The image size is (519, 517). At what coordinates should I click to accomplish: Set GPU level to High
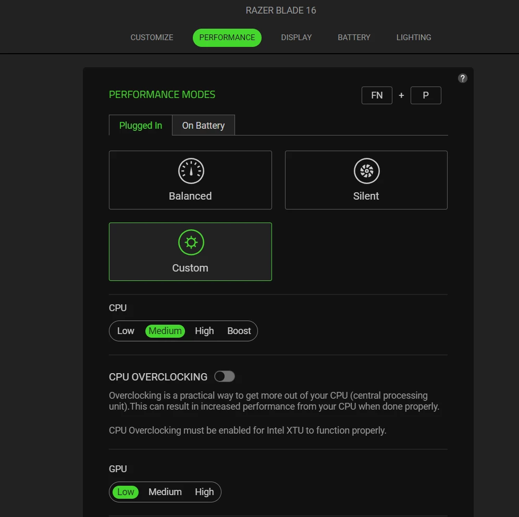(x=204, y=492)
